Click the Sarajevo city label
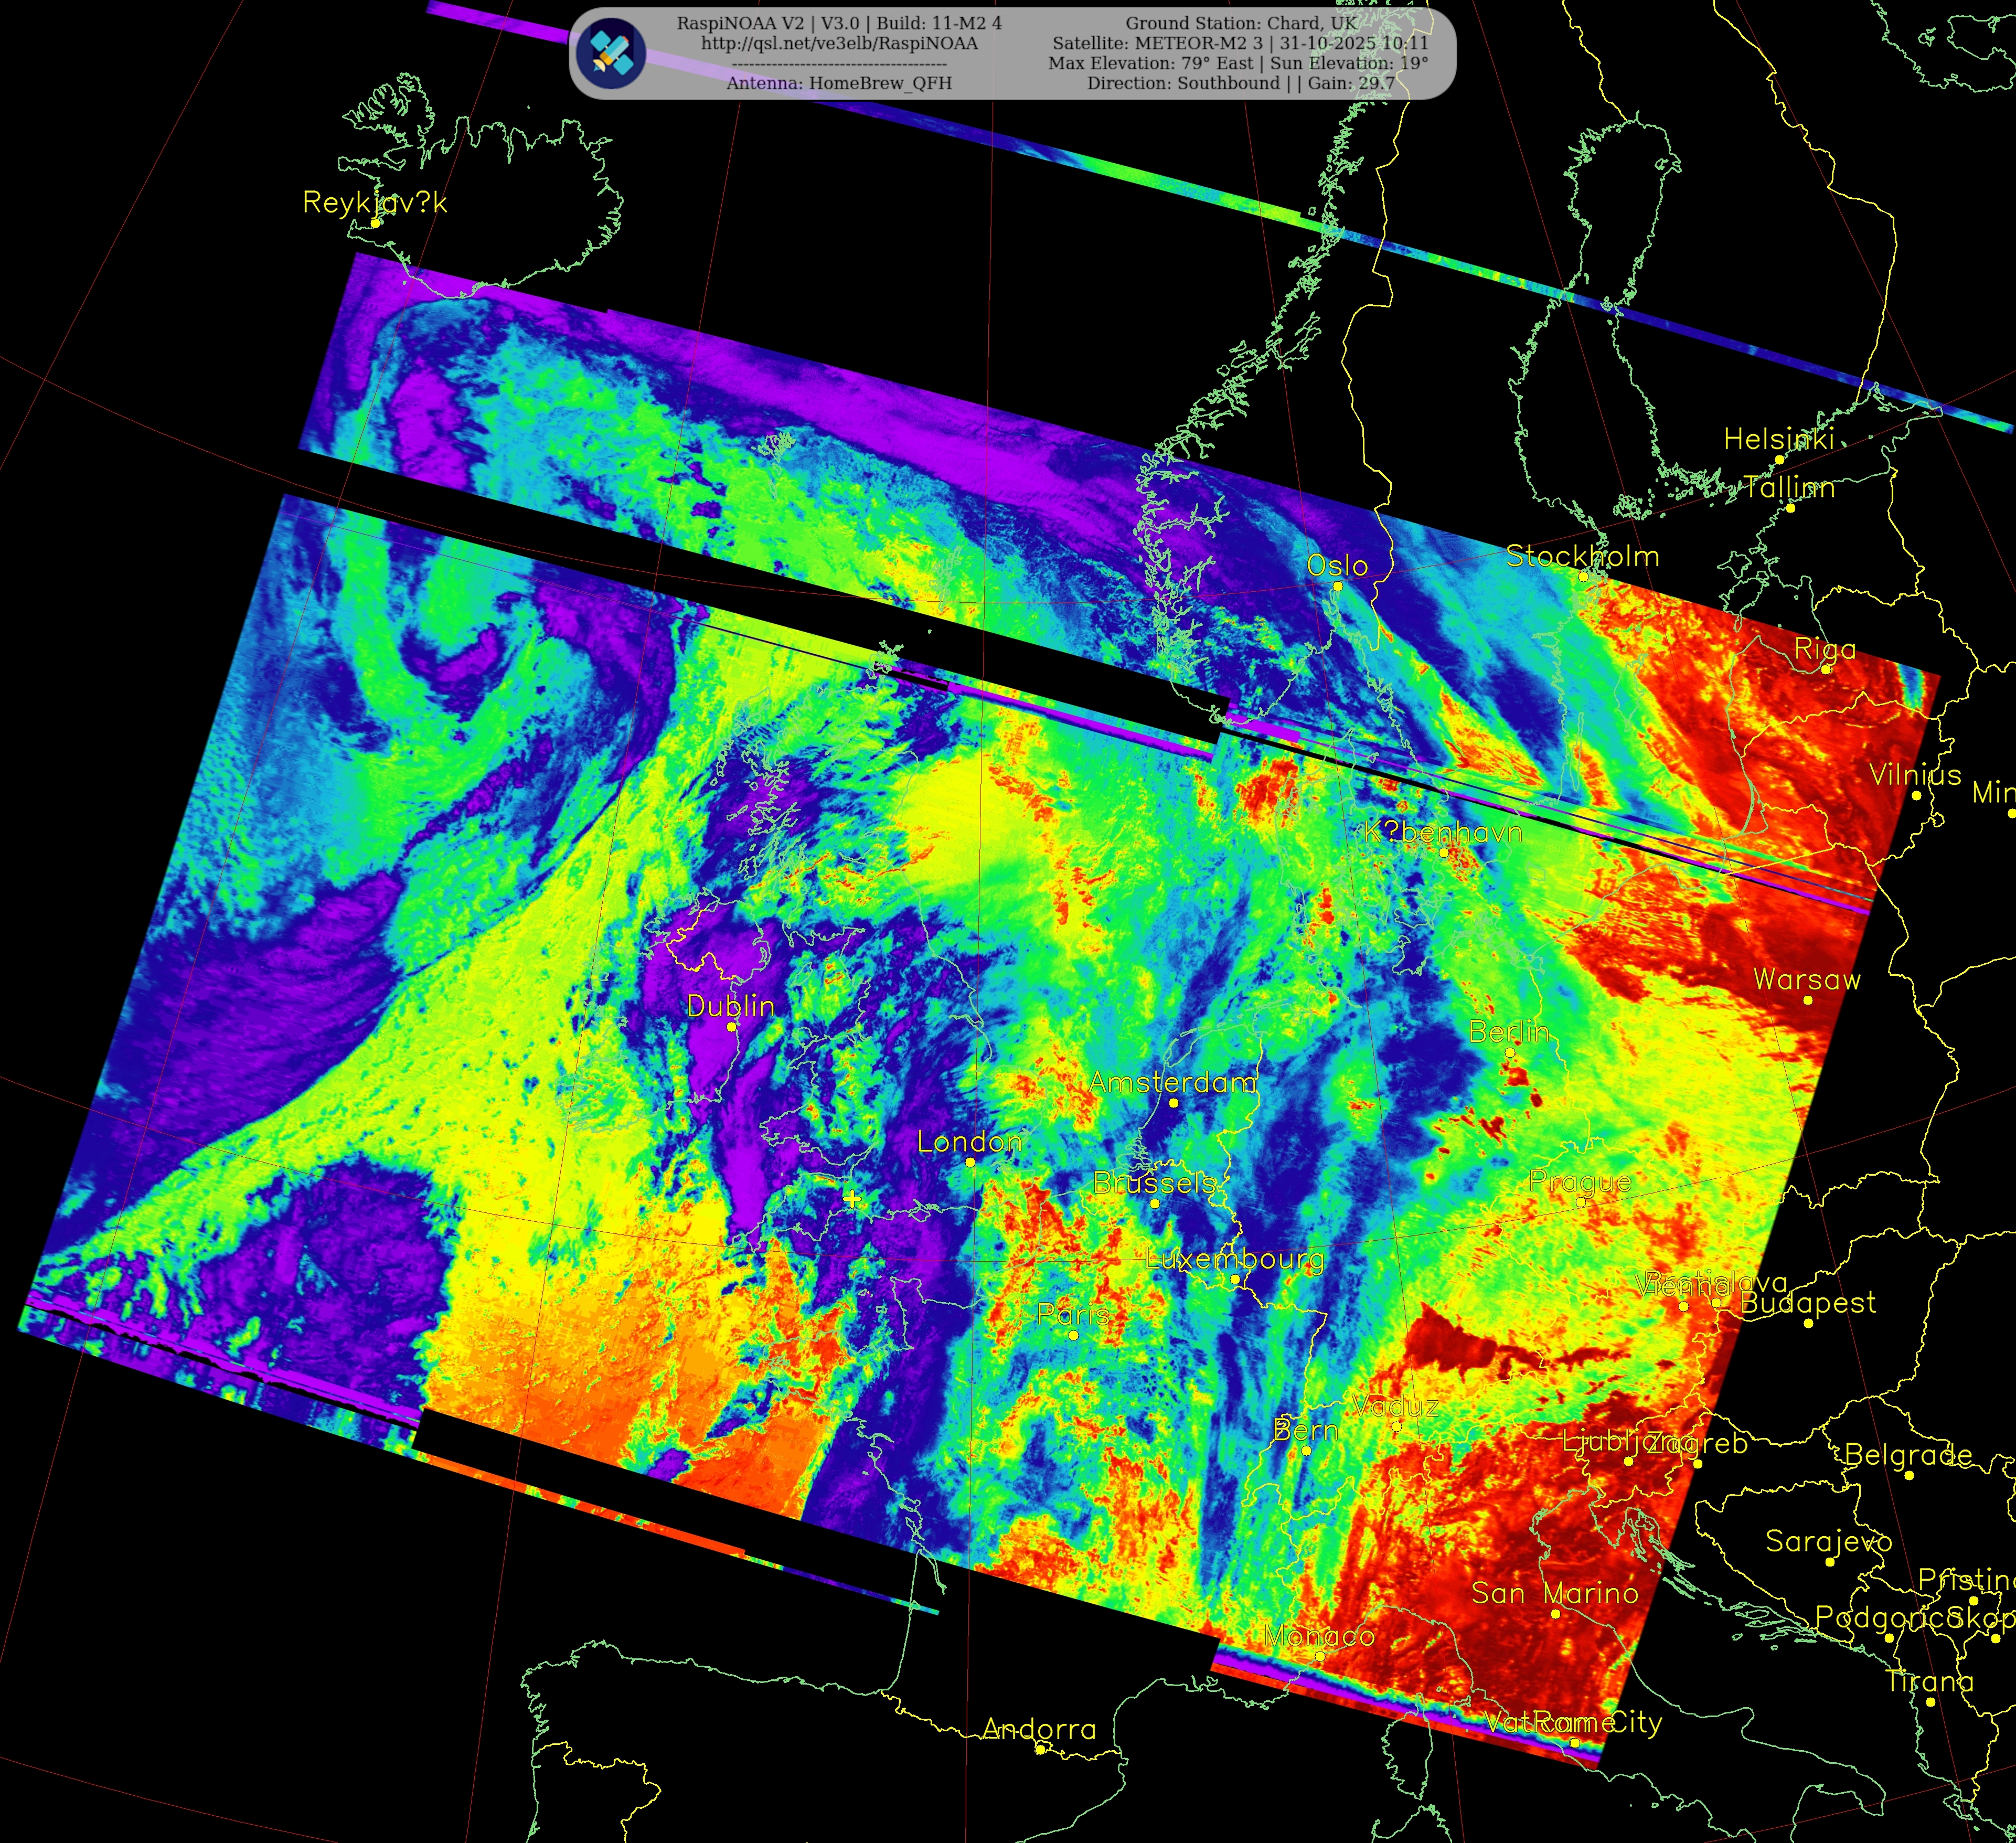Viewport: 2016px width, 1843px height. (x=1828, y=1541)
